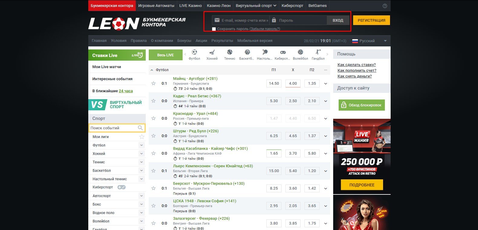Open Мобильная версия menu item
Image resolution: width=478 pixels, height=230 pixels.
pos(255,41)
